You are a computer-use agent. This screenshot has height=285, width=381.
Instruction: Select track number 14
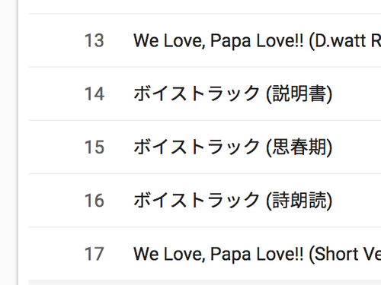point(94,93)
